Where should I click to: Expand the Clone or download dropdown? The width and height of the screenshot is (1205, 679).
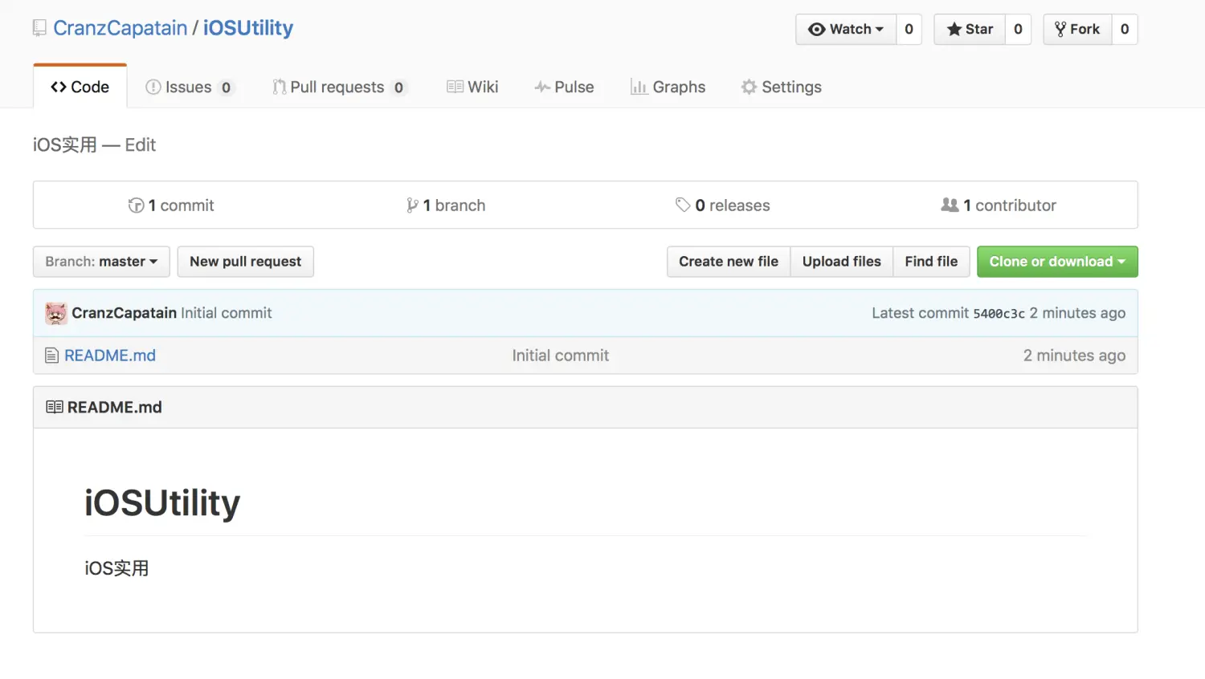[x=1057, y=262]
